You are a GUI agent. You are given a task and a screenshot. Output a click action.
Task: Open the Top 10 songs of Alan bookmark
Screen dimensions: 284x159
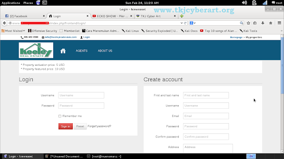coord(218,31)
